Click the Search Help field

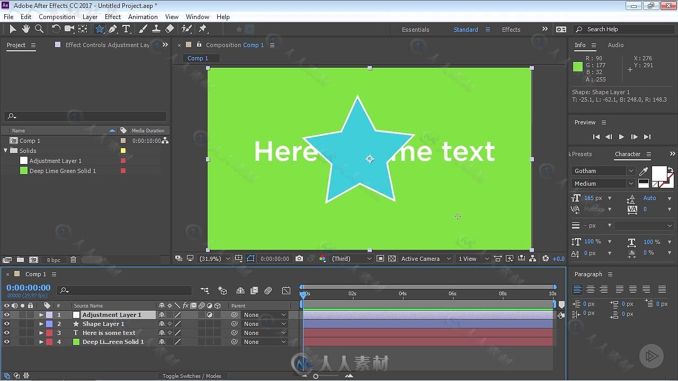click(625, 29)
